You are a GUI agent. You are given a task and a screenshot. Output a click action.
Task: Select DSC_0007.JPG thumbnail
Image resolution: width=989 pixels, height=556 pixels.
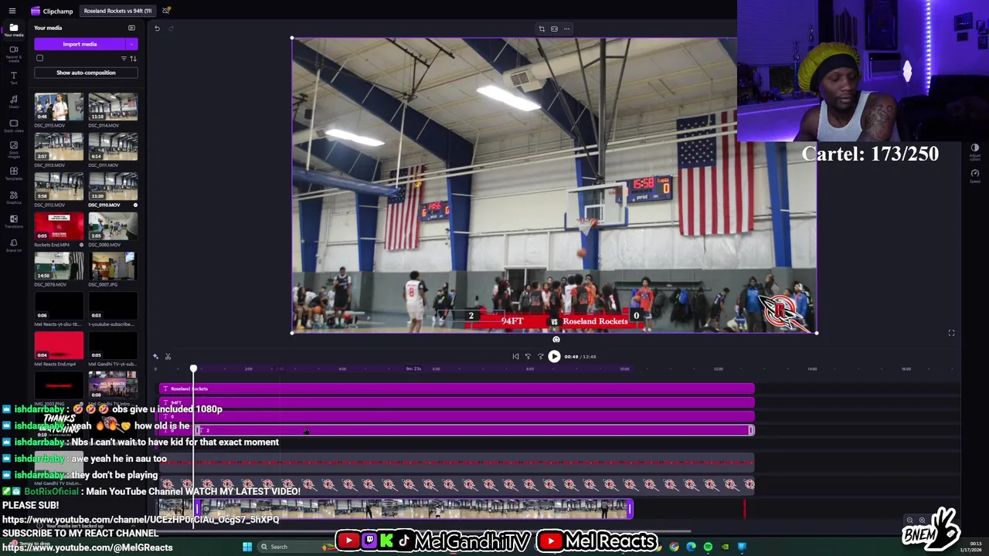point(113,266)
